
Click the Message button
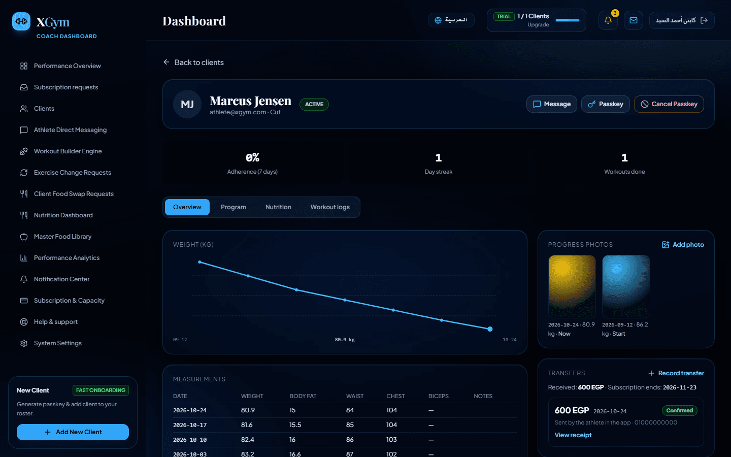[552, 104]
